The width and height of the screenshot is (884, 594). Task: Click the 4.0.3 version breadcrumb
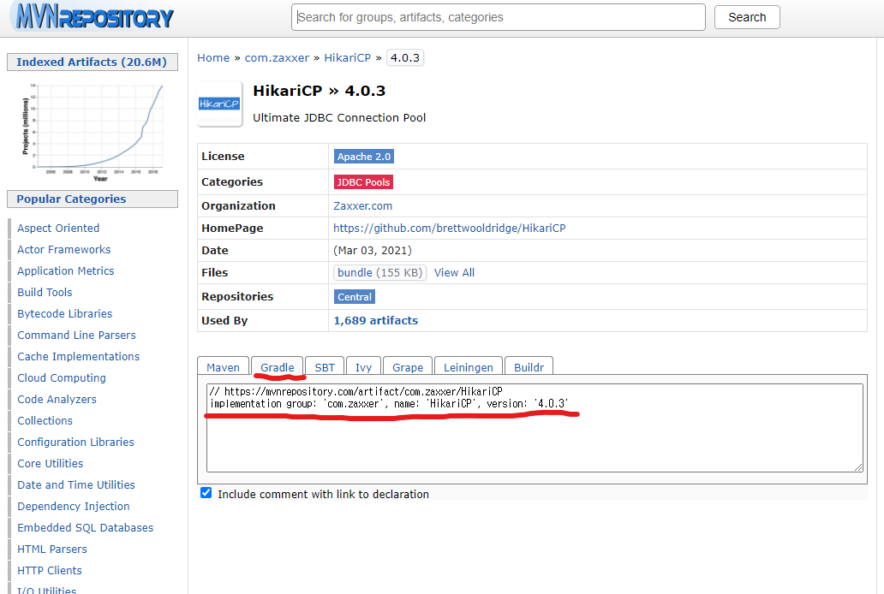point(405,57)
